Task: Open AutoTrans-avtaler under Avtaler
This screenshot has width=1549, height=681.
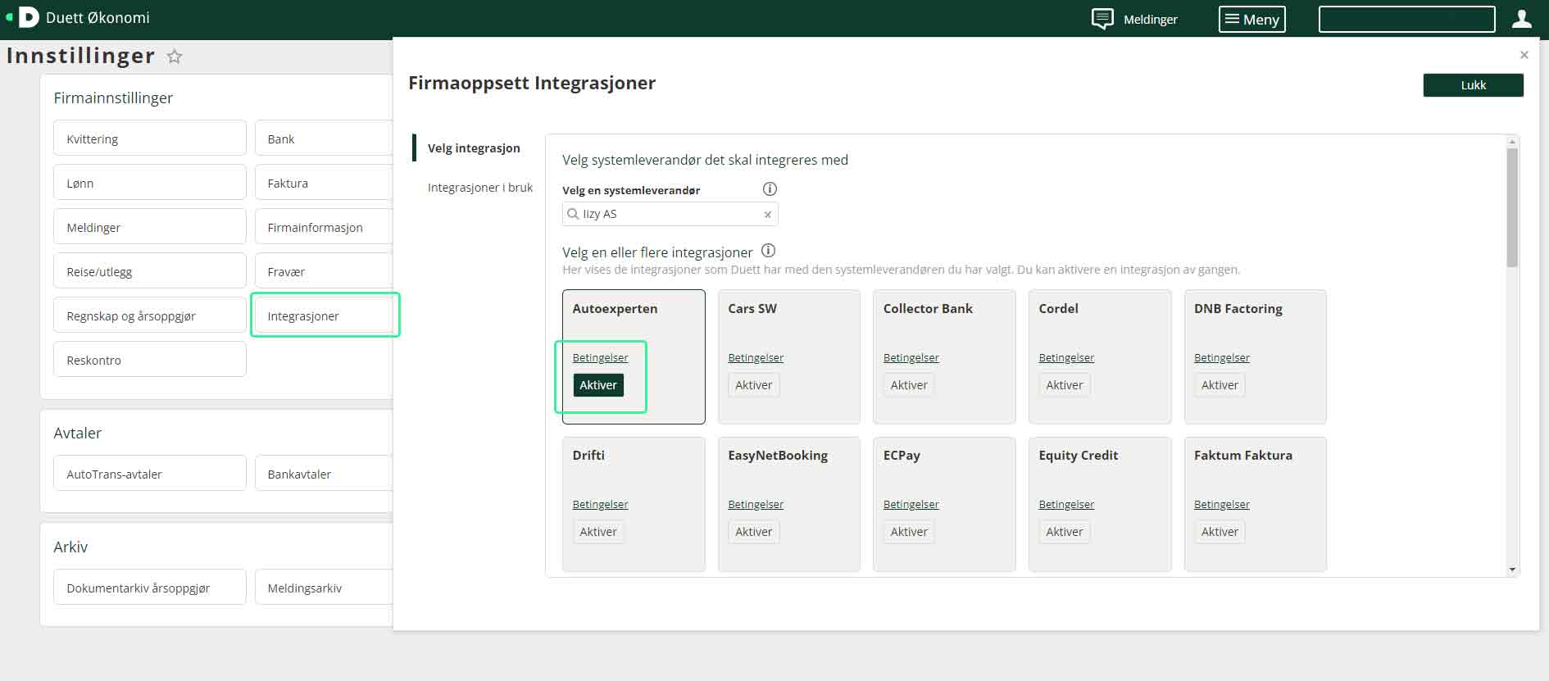Action: [x=149, y=474]
